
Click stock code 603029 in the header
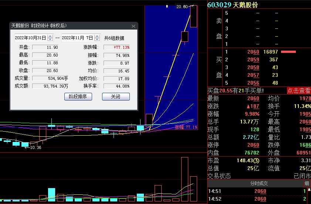219,5
